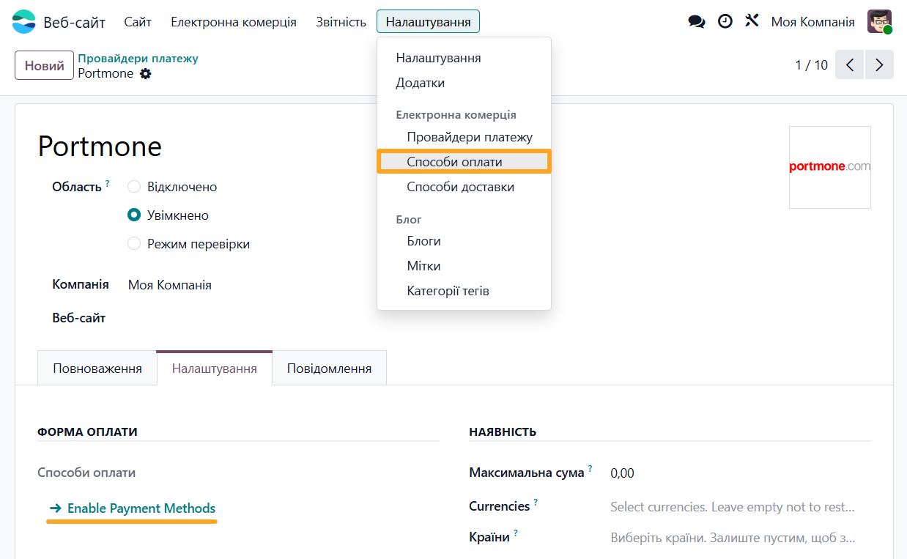907x559 pixels.
Task: Click help tooltip next to Країни
Action: click(x=516, y=533)
